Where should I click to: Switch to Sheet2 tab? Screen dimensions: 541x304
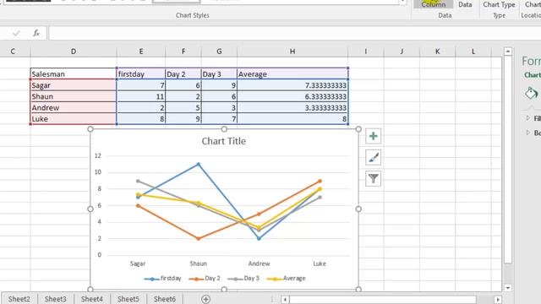point(19,299)
